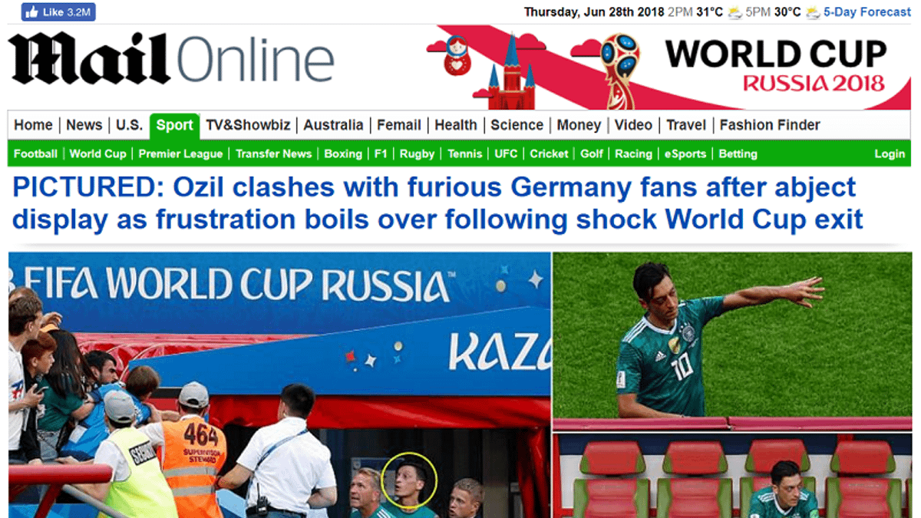Open photo of Ozil on red bench seats
The width and height of the screenshot is (921, 518).
point(732,476)
